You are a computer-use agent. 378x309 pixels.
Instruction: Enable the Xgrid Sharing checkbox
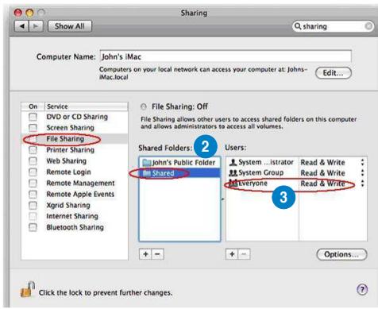click(x=33, y=205)
